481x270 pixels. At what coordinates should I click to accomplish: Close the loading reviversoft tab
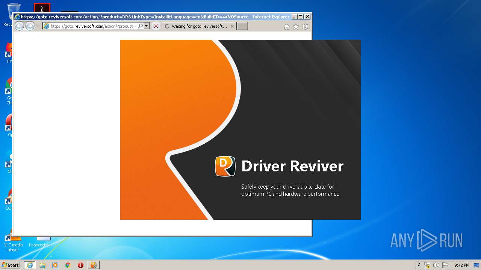(x=232, y=26)
